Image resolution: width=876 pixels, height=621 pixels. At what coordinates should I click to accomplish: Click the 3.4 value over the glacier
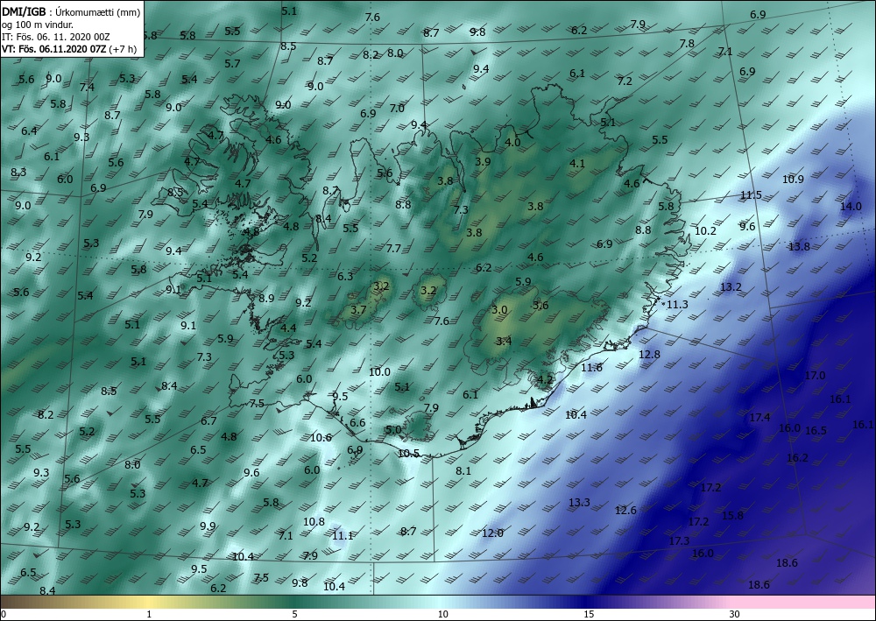(x=504, y=341)
